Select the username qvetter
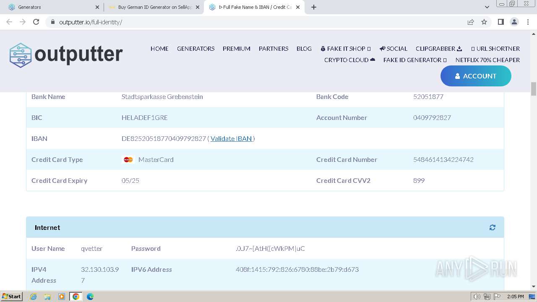The width and height of the screenshot is (537, 302). coord(92,248)
